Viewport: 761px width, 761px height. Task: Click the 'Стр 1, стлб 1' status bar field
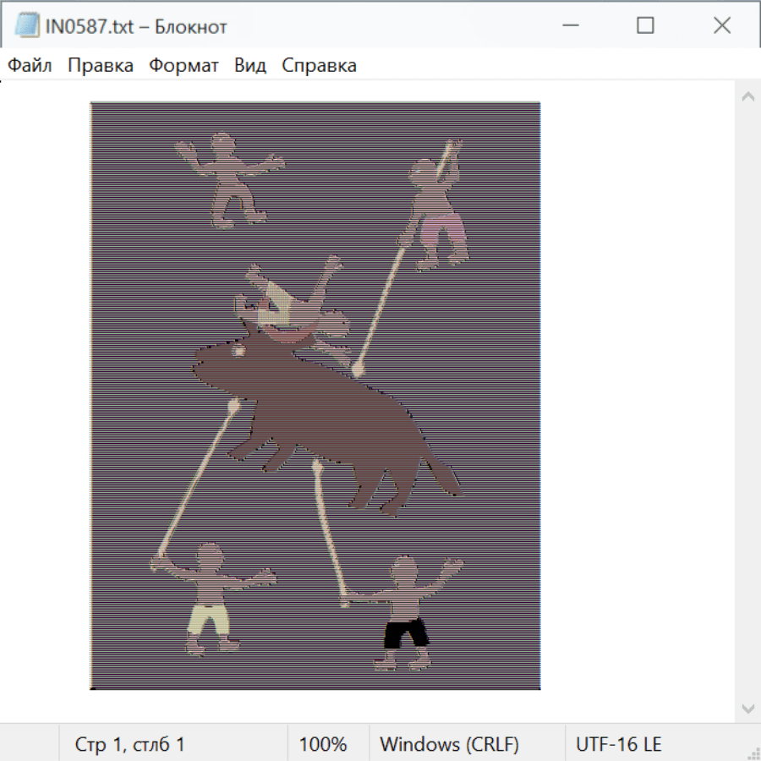coord(129,745)
